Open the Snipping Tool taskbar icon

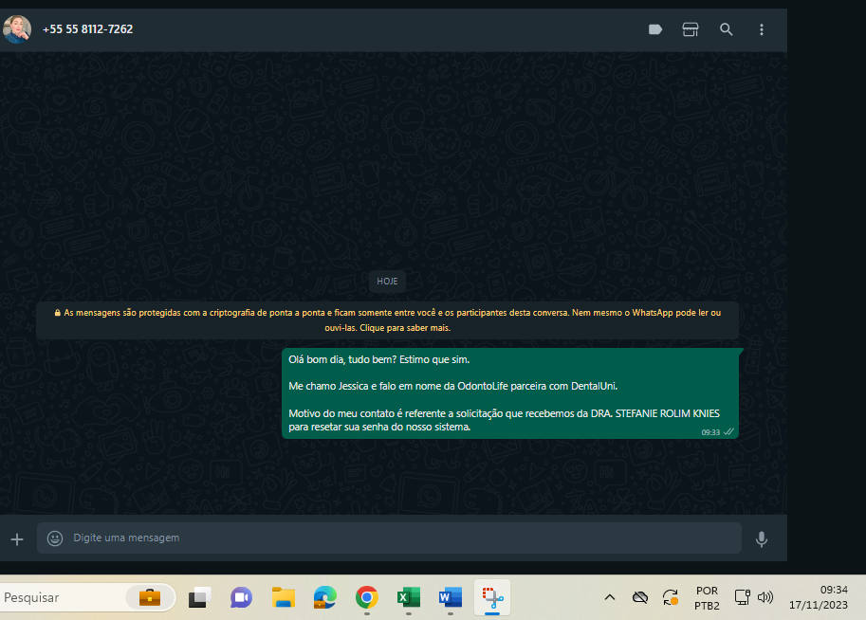492,597
